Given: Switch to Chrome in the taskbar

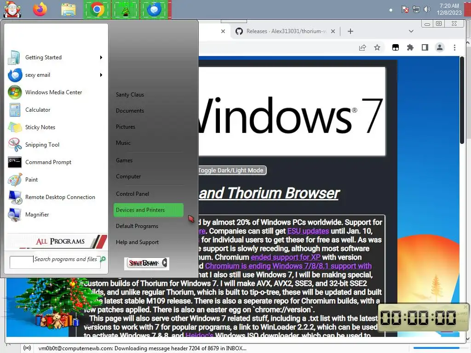Looking at the screenshot, I should click(97, 10).
